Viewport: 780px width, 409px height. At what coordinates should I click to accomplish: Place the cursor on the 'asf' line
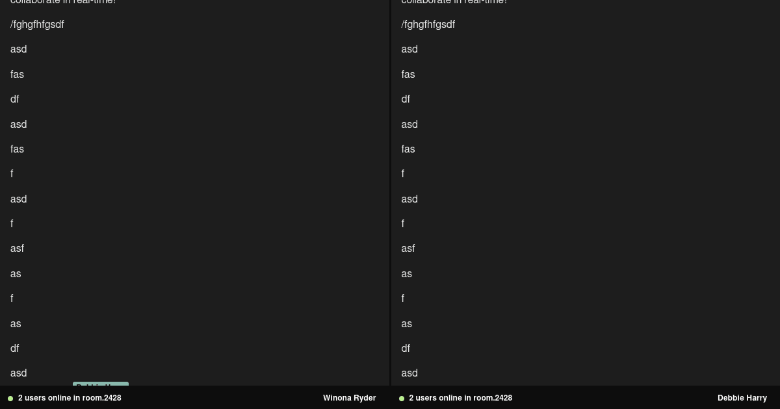tap(17, 249)
